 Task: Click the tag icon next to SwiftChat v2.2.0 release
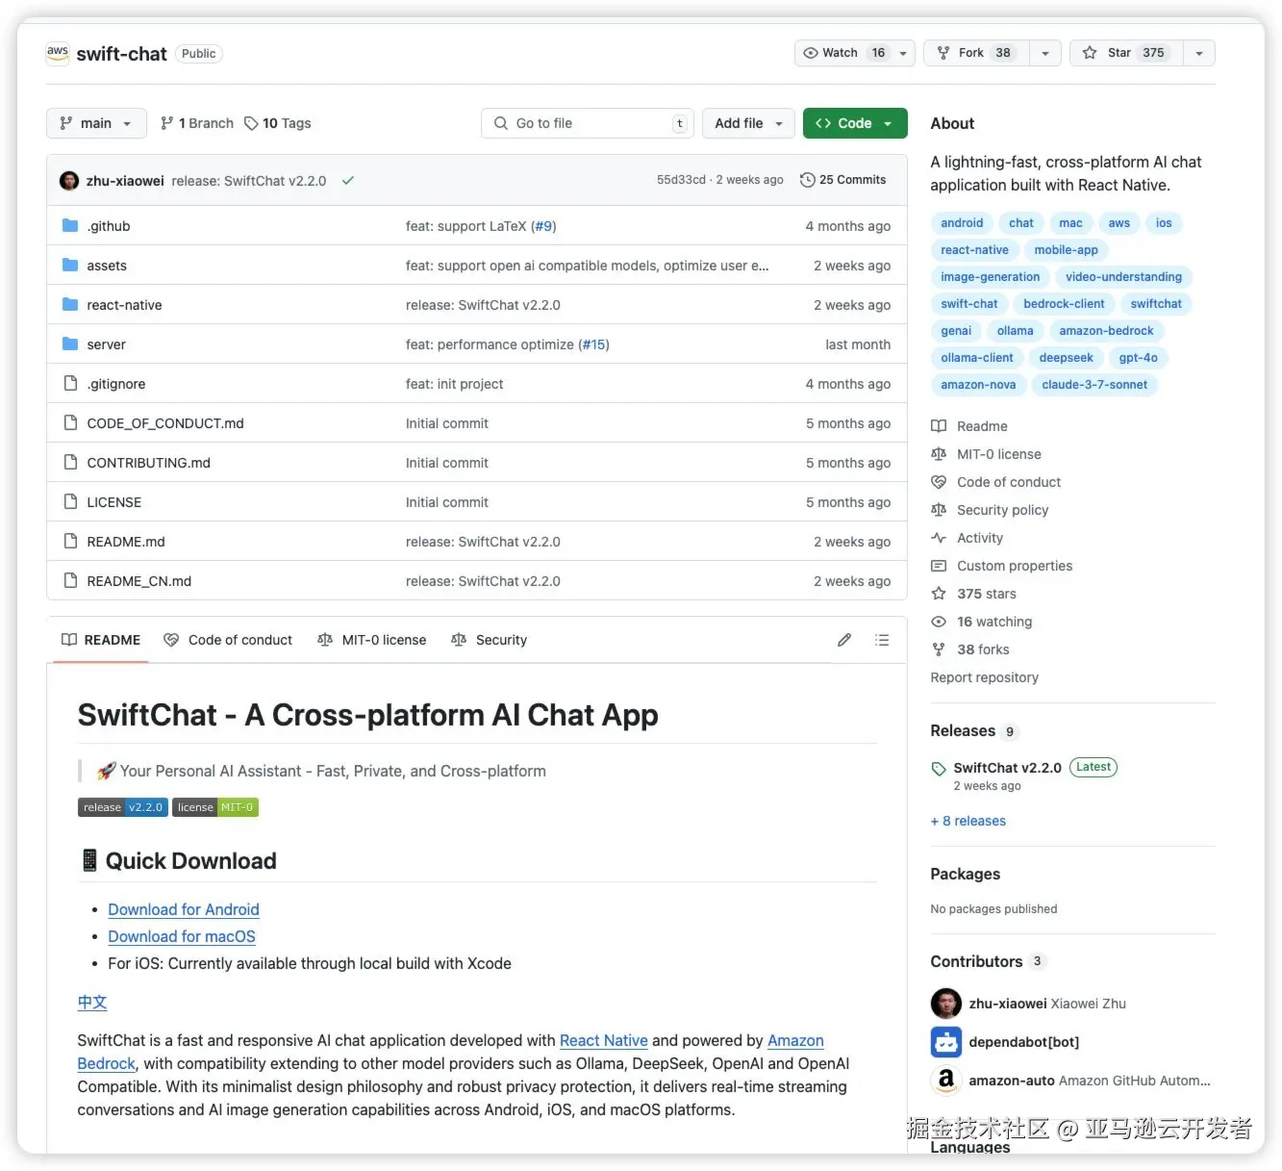939,768
